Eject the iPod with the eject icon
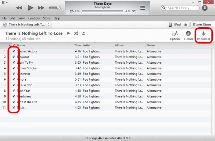Screen dimensions: 215x141 (x=186, y=25)
